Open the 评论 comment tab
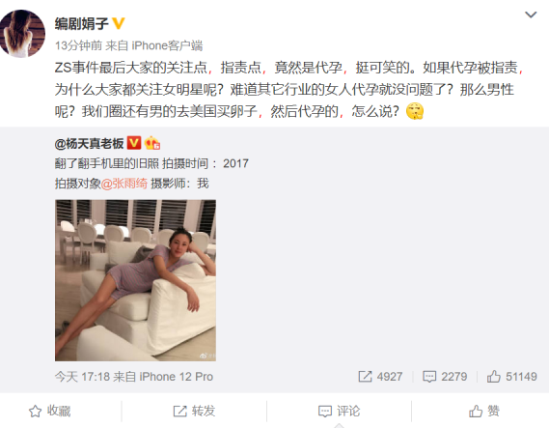 (x=339, y=411)
